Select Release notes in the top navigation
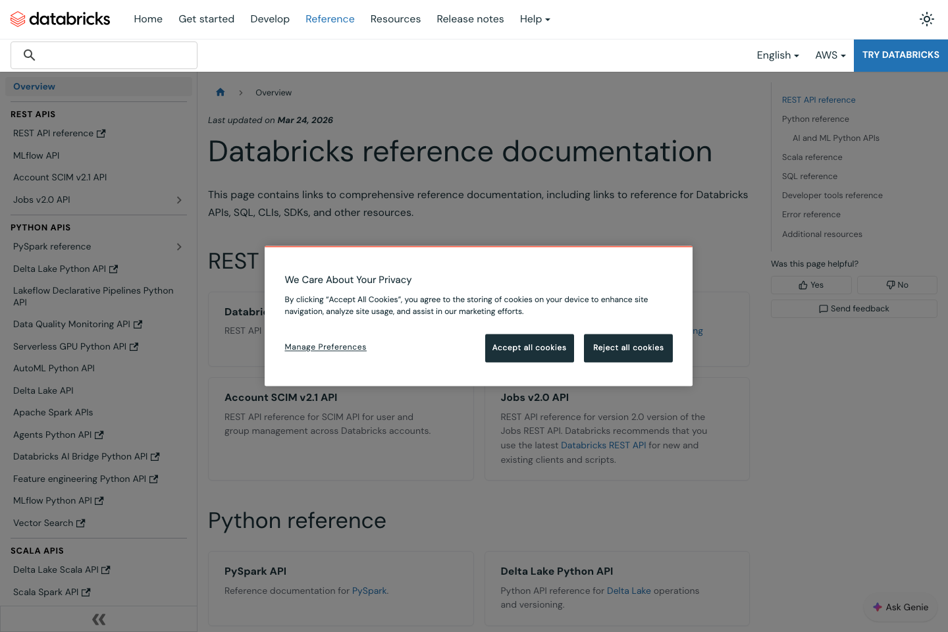This screenshot has height=632, width=948. coord(470,19)
